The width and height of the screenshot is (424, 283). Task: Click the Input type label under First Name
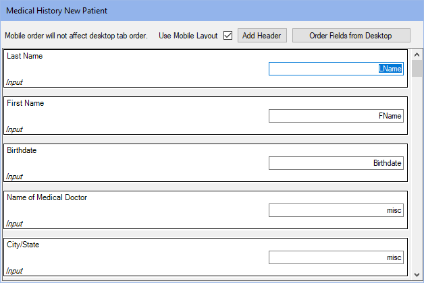(14, 129)
